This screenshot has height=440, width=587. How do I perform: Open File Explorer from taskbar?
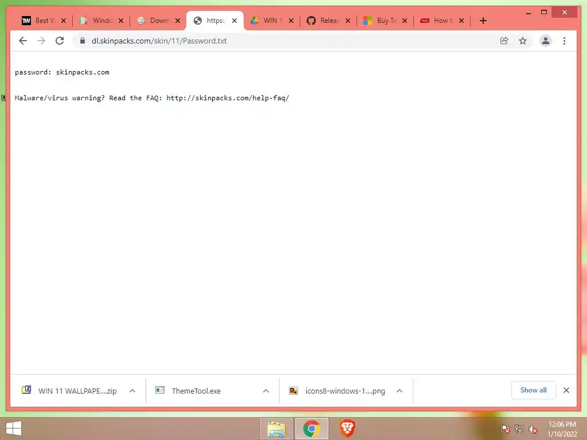276,429
